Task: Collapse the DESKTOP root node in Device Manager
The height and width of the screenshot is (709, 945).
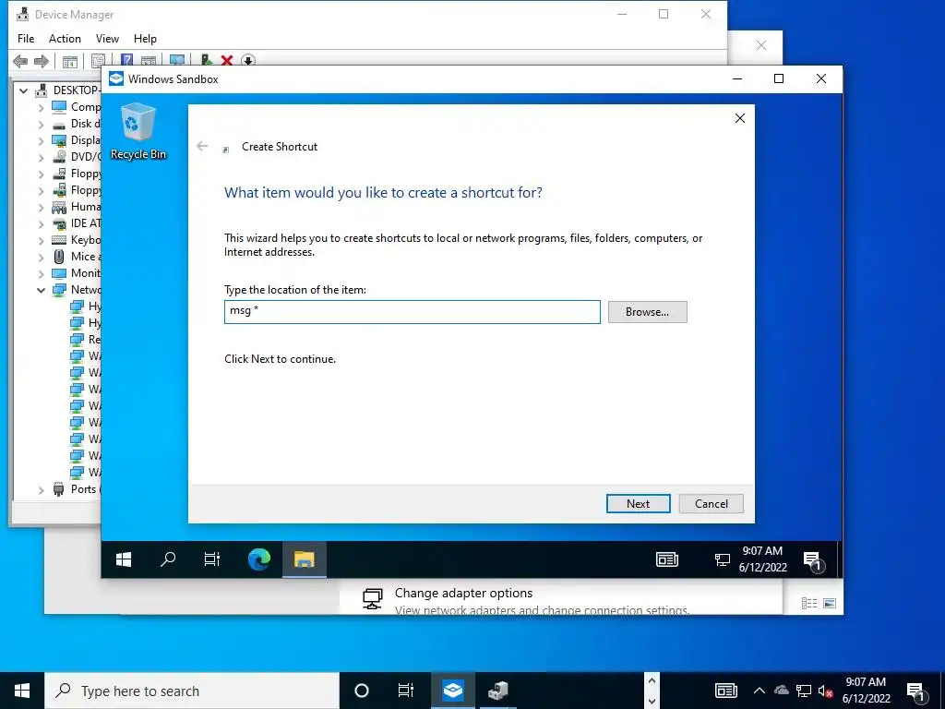Action: pyautogui.click(x=23, y=91)
